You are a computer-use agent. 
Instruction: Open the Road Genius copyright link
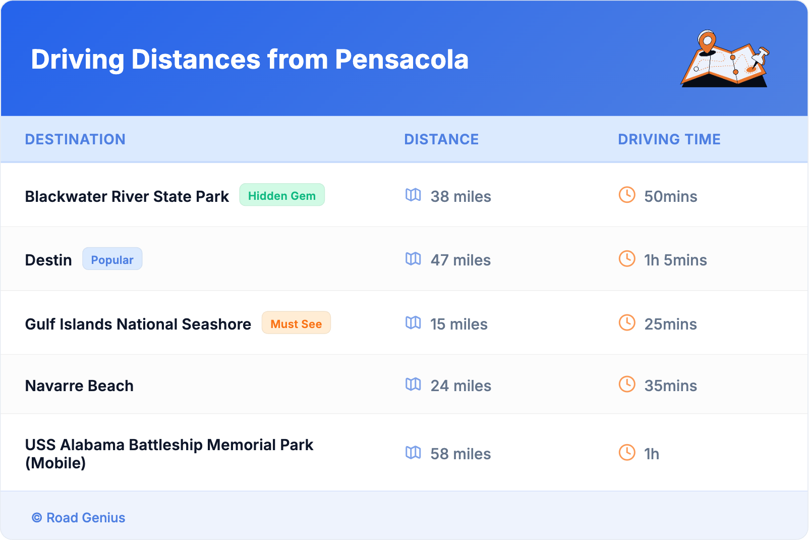click(x=79, y=518)
